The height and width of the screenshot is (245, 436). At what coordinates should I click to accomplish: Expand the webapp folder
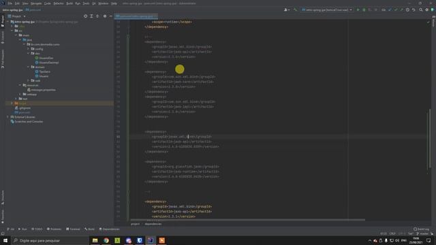tap(20, 94)
